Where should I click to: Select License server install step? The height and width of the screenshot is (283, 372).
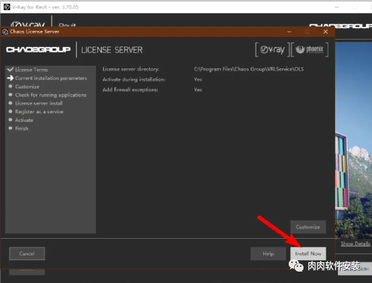[x=39, y=103]
